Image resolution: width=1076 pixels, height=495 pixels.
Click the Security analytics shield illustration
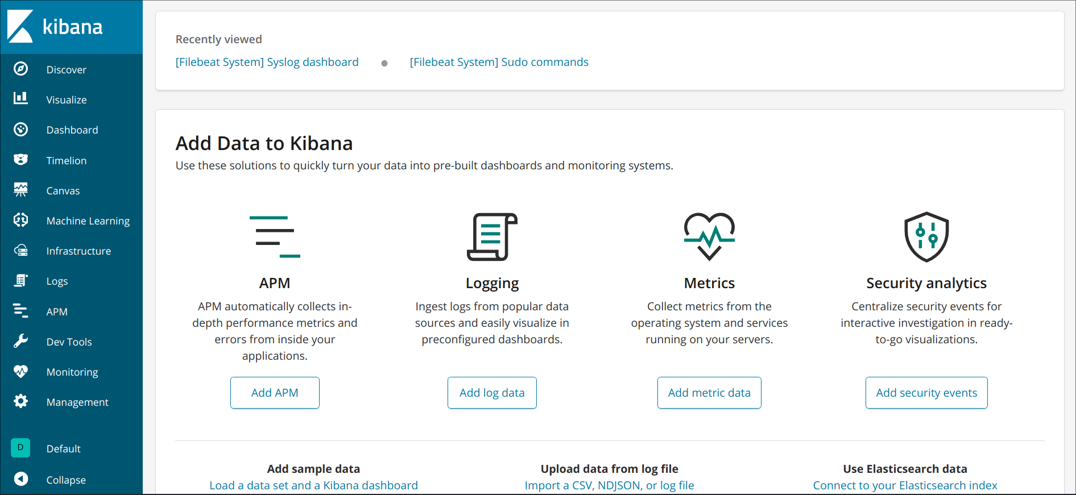(x=926, y=237)
